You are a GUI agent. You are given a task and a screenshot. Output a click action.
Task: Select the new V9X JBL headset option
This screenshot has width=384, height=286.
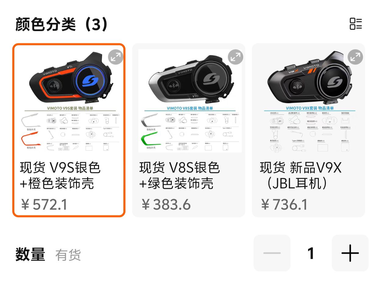308,130
